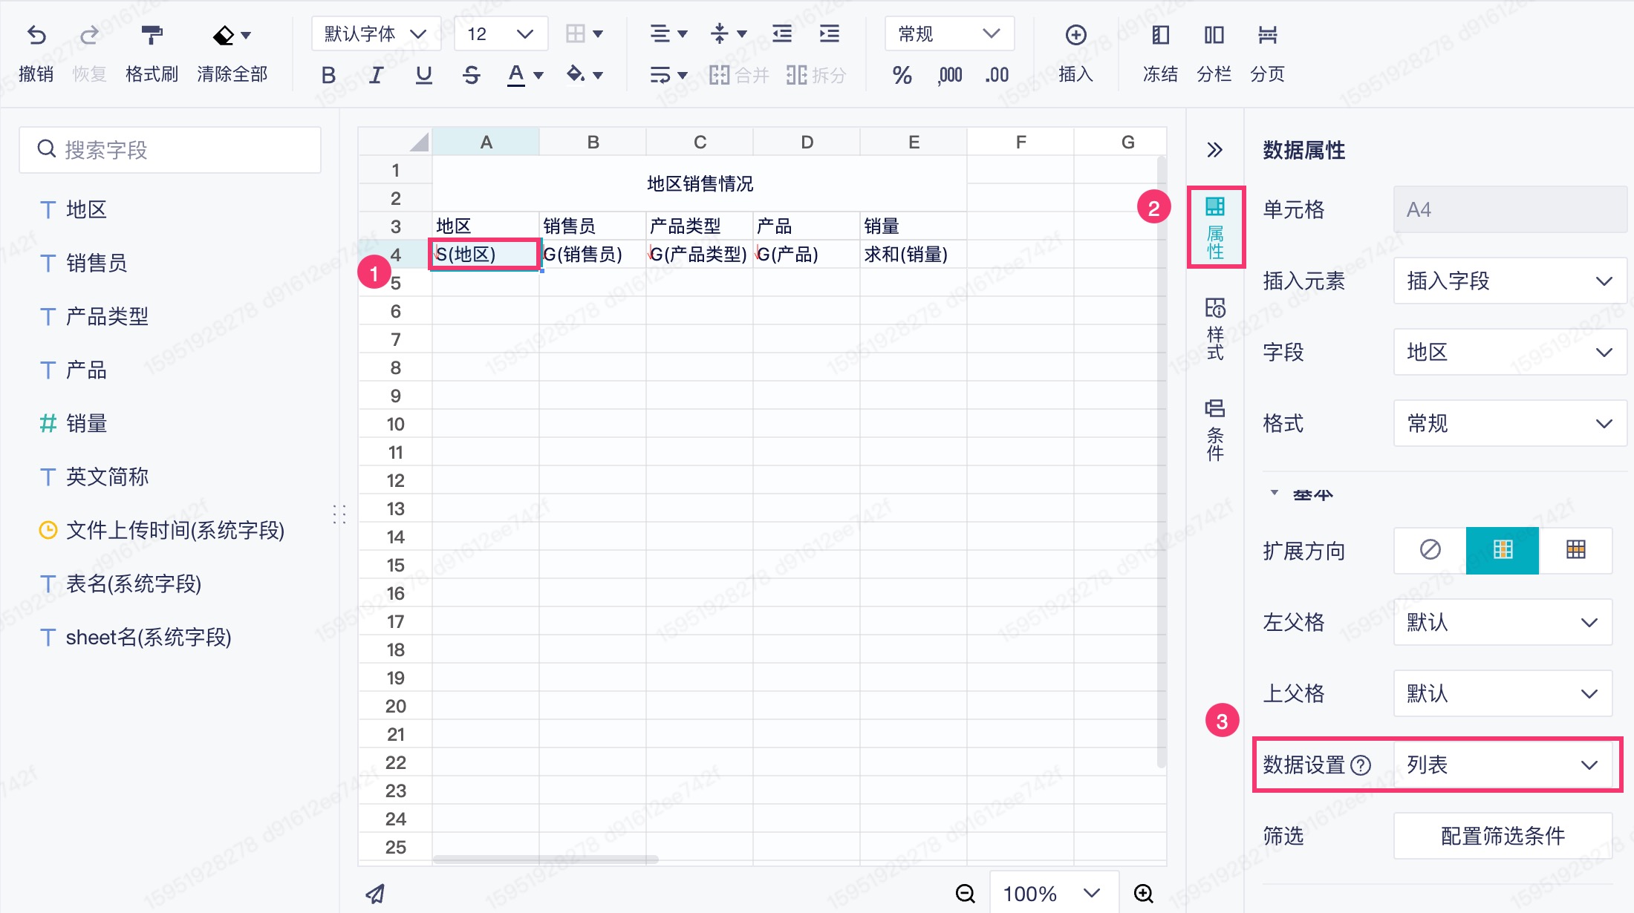
Task: Open the 数据设置 list dropdown
Action: coord(1502,765)
